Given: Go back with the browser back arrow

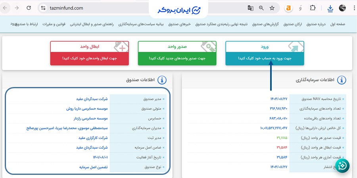Looking at the screenshot, I should (5, 8).
